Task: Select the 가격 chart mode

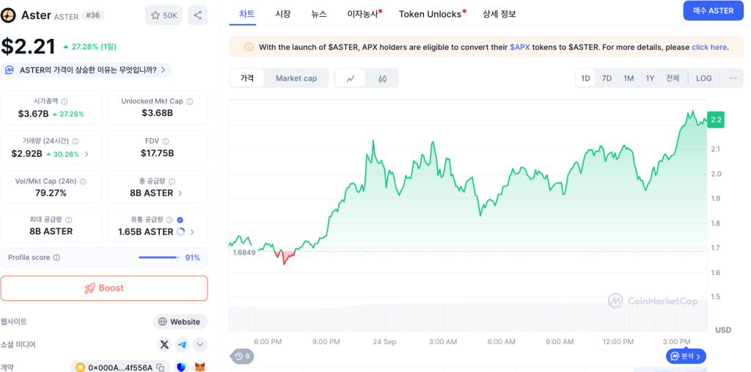Action: [247, 78]
